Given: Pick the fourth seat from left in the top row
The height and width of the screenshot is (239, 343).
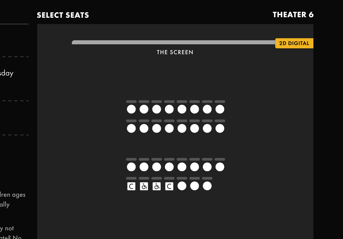Looking at the screenshot, I should [x=169, y=109].
